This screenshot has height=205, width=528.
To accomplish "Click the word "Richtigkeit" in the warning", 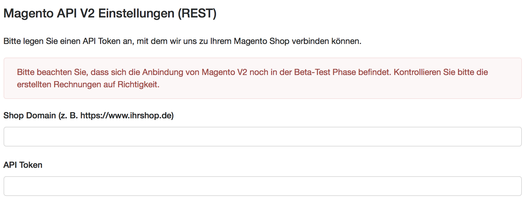I will [137, 85].
